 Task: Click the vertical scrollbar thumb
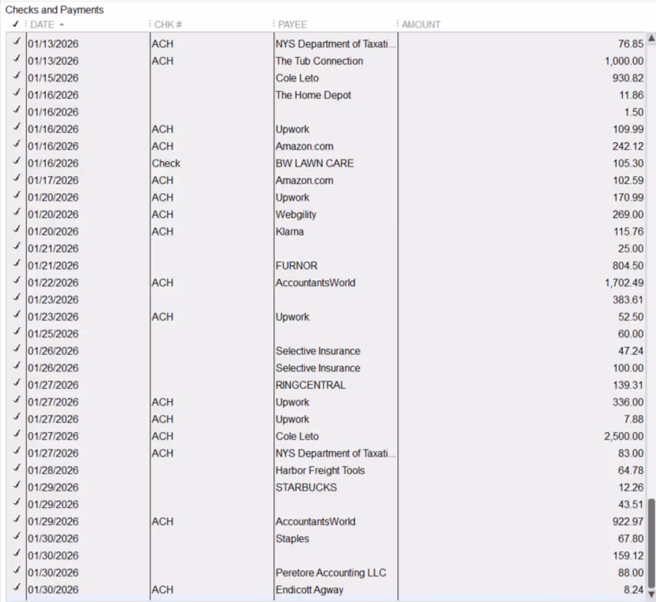point(651,544)
